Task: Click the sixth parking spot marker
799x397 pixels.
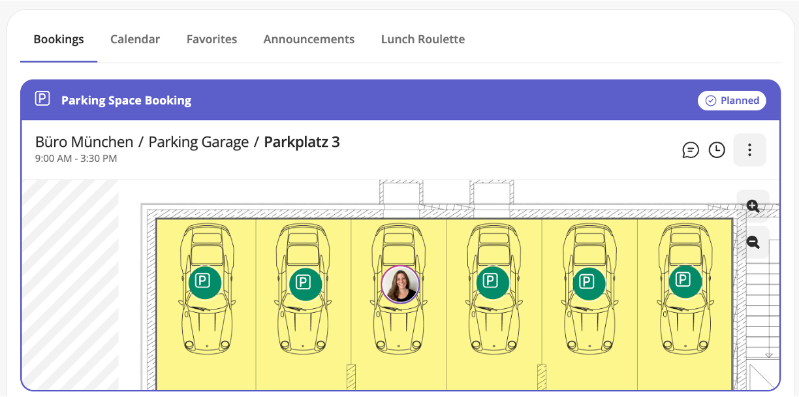Action: (685, 281)
